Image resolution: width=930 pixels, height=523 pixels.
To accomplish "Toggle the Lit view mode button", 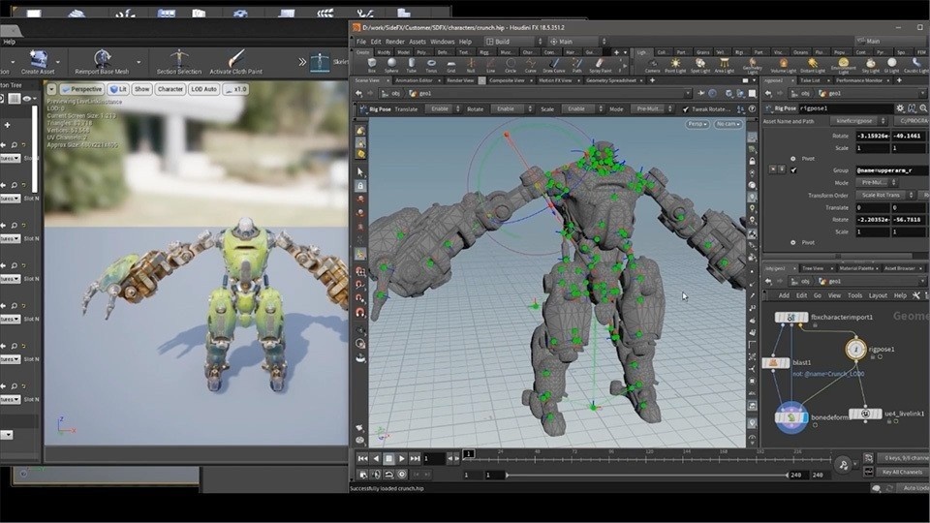I will [116, 89].
